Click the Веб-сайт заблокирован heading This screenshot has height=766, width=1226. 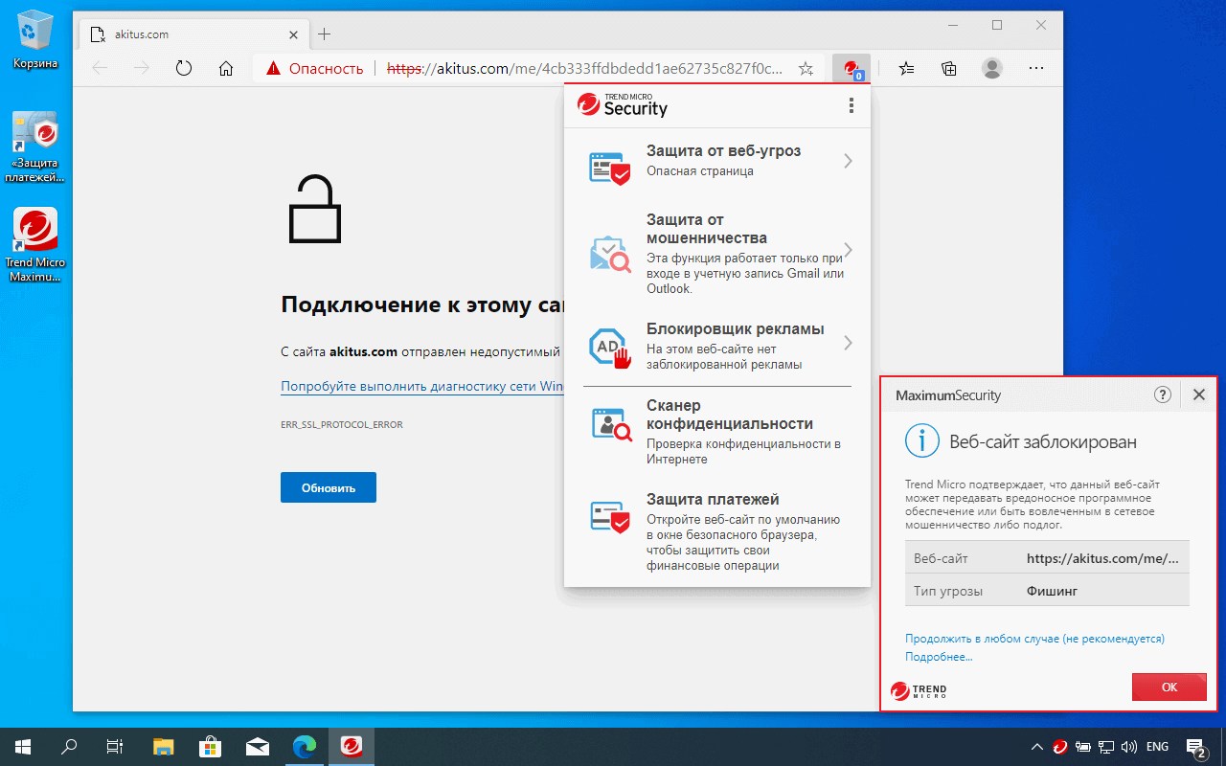click(1043, 441)
